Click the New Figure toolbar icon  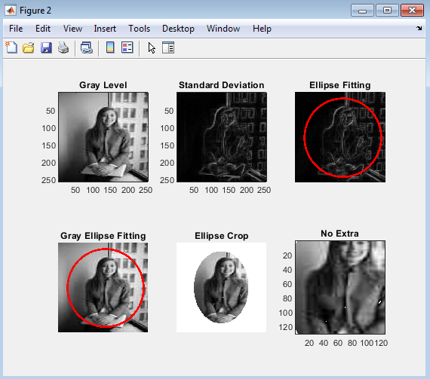(x=11, y=47)
